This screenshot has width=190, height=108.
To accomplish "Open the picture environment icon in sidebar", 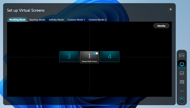I will tap(182, 73).
